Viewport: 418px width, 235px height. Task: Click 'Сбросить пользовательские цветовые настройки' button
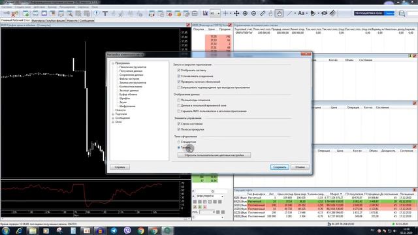point(214,155)
